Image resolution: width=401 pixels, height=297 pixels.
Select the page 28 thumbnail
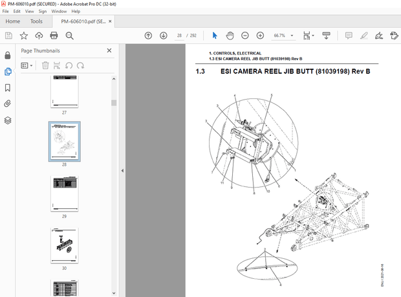pyautogui.click(x=65, y=142)
